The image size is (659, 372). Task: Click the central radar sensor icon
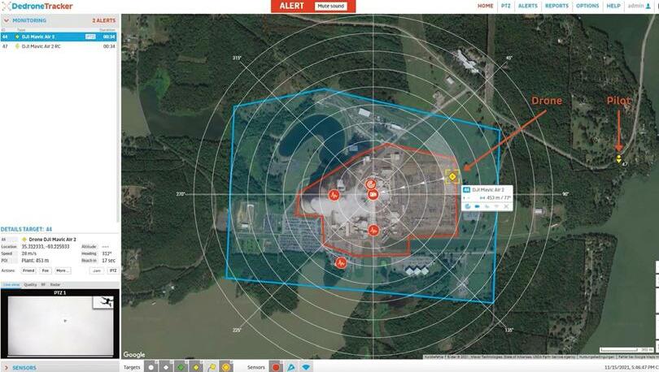pyautogui.click(x=371, y=184)
